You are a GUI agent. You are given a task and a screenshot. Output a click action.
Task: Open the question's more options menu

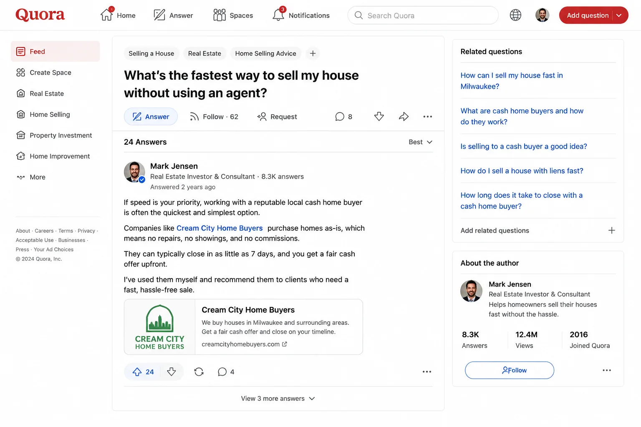click(427, 117)
